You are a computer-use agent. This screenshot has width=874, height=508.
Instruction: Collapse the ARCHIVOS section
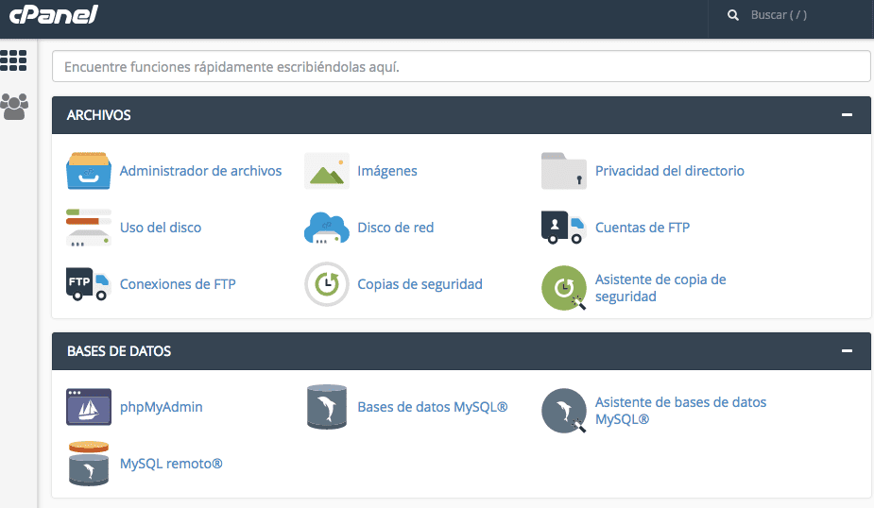point(847,115)
